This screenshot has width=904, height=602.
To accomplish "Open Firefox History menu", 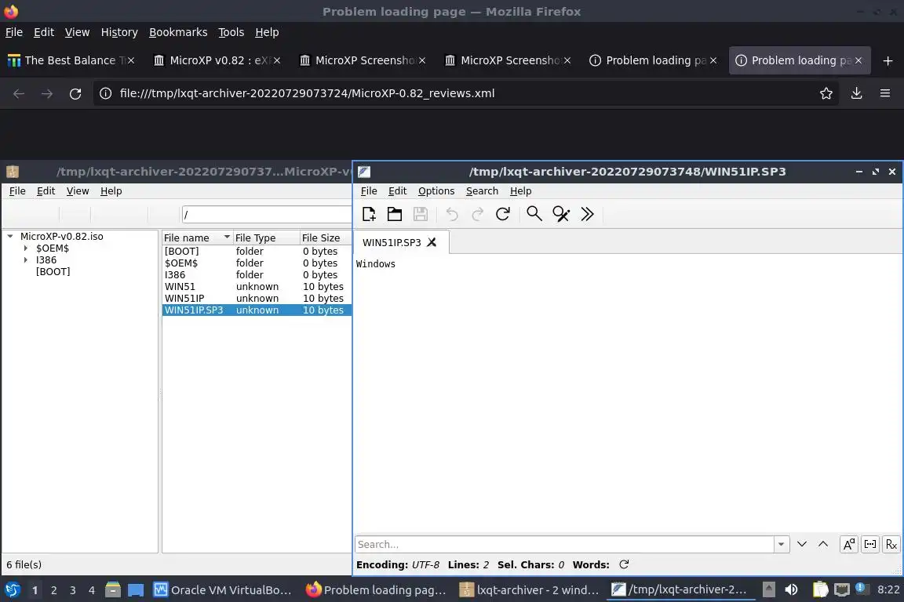I will click(x=119, y=32).
